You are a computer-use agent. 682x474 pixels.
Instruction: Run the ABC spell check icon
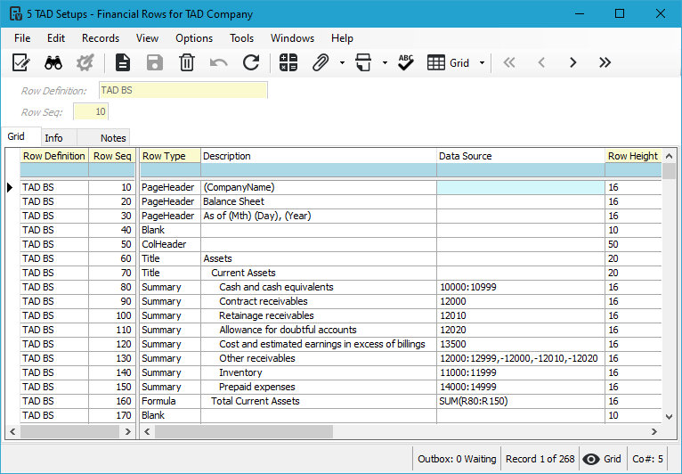pyautogui.click(x=405, y=62)
